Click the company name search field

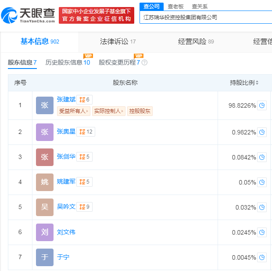click(x=206, y=18)
